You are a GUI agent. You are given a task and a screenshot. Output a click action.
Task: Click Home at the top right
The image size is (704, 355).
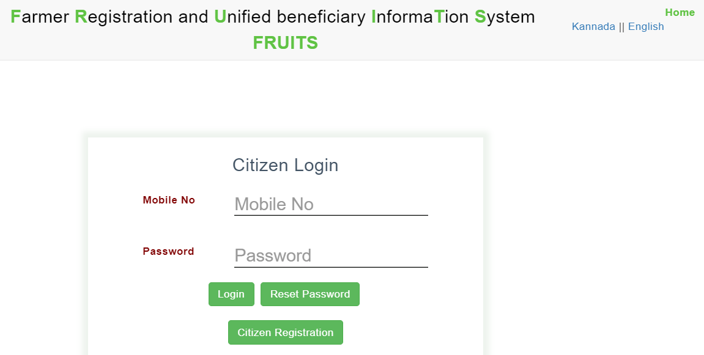point(680,12)
